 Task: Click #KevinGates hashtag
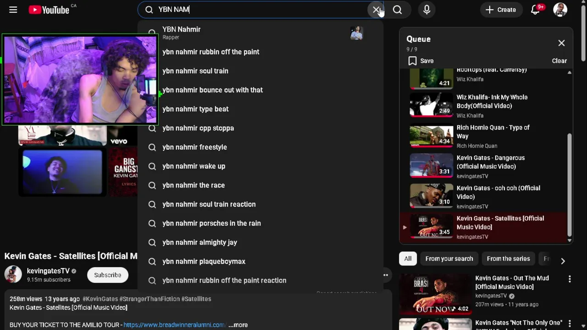click(100, 299)
